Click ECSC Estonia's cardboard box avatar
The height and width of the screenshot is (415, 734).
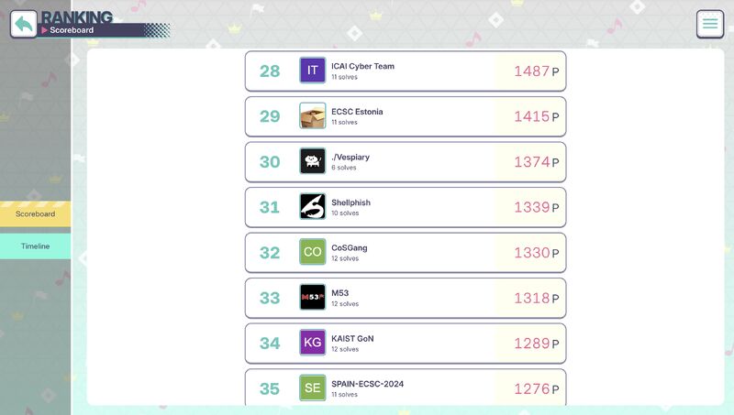(312, 116)
